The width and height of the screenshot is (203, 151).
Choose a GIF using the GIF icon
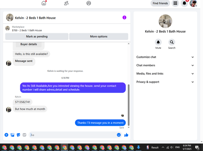(x=24, y=135)
